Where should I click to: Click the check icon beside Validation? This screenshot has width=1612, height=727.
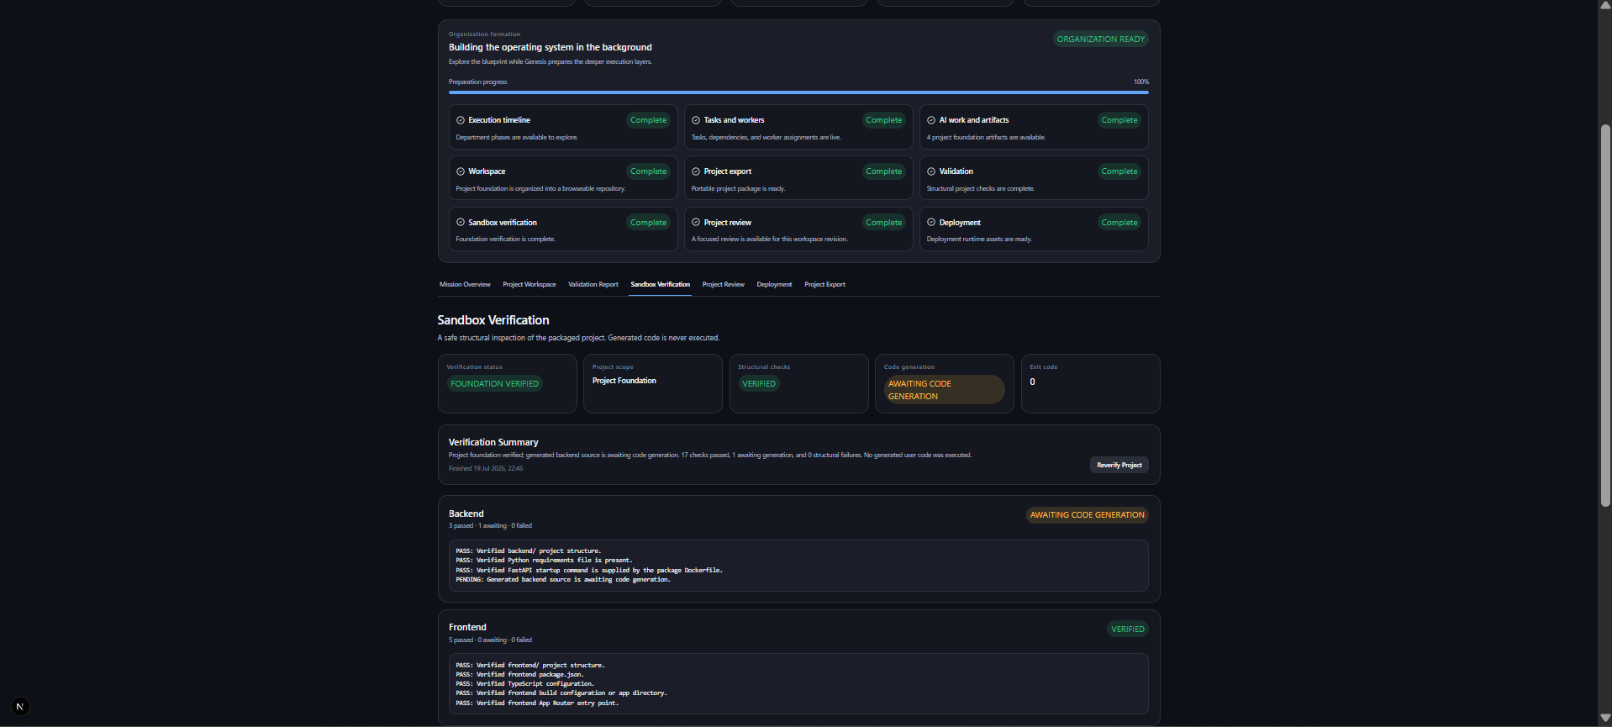click(x=931, y=171)
